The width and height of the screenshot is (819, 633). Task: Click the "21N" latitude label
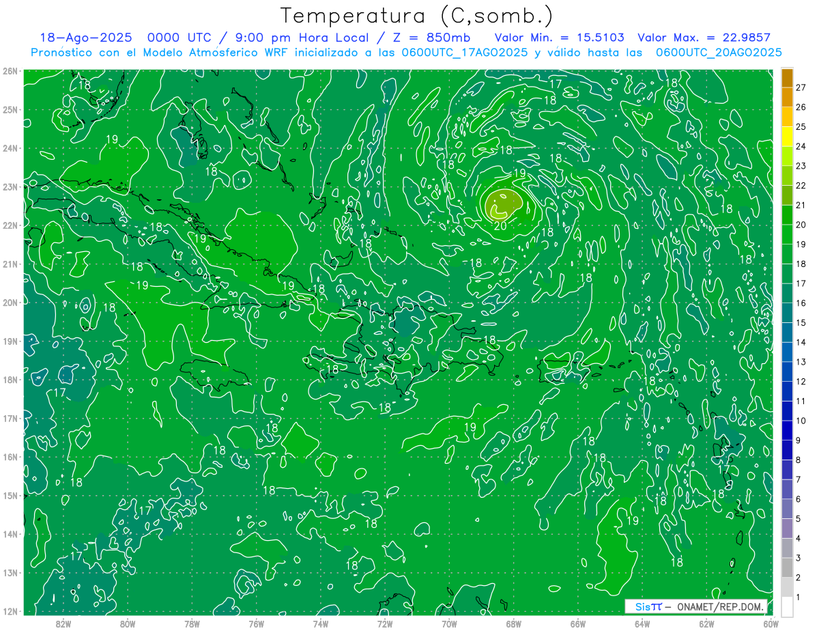point(10,264)
